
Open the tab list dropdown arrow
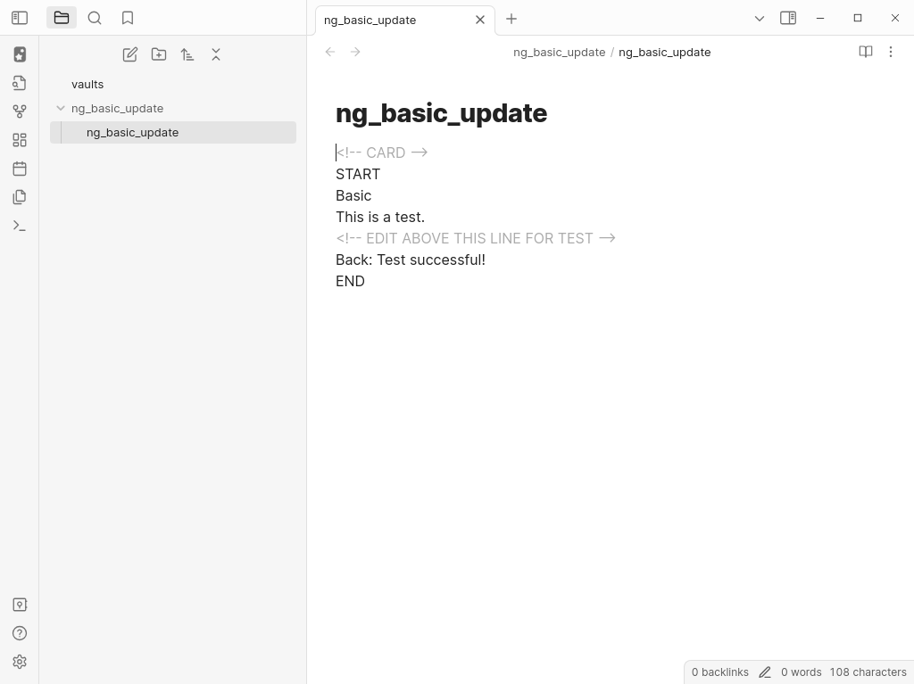(760, 18)
